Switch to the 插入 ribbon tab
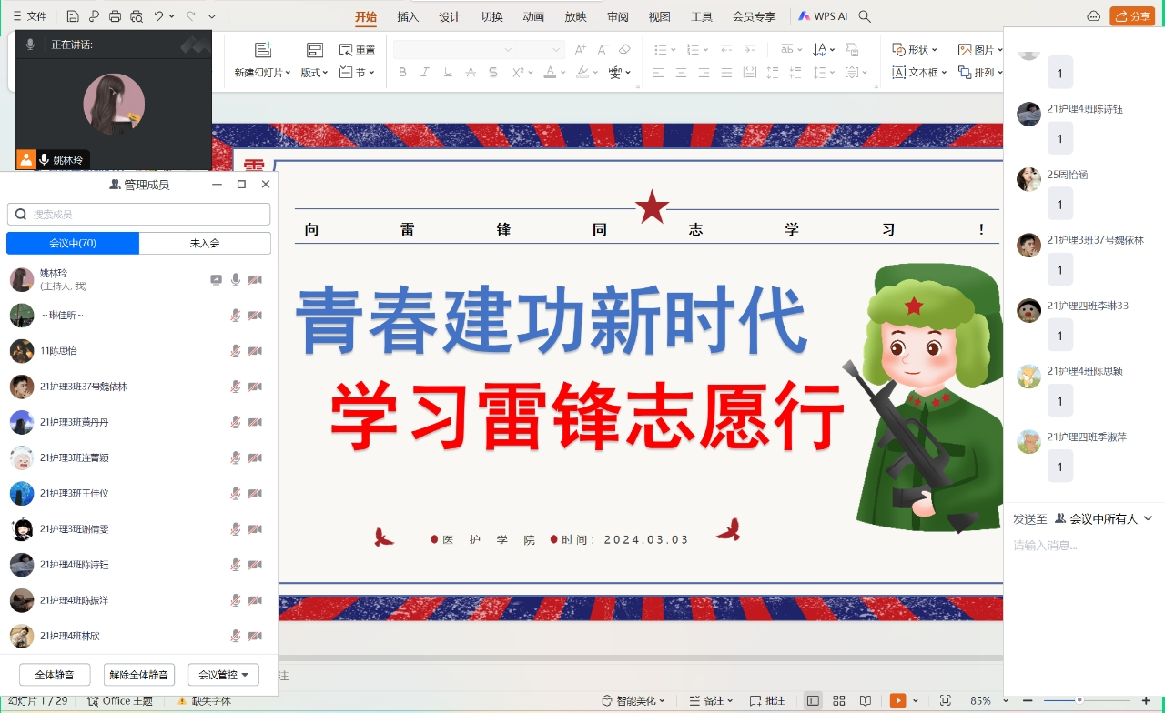The width and height of the screenshot is (1165, 713). 408,16
